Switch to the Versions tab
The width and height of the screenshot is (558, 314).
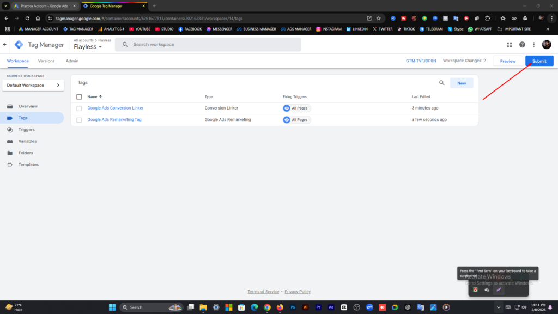point(46,61)
